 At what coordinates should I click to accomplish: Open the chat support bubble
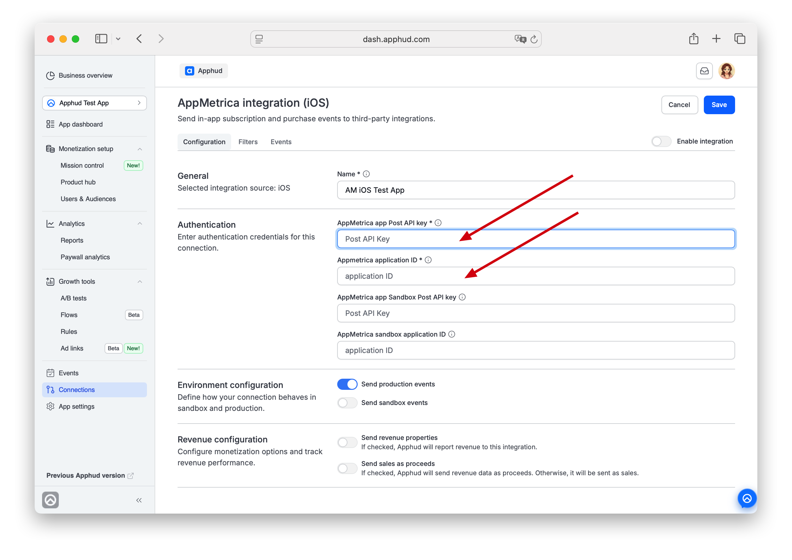click(747, 498)
